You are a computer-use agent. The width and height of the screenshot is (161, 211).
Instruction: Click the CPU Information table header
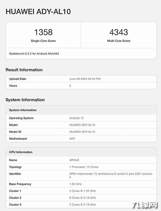21,152
